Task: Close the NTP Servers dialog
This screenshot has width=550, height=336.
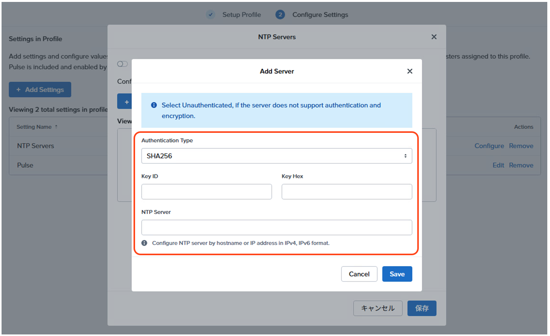Action: 434,37
